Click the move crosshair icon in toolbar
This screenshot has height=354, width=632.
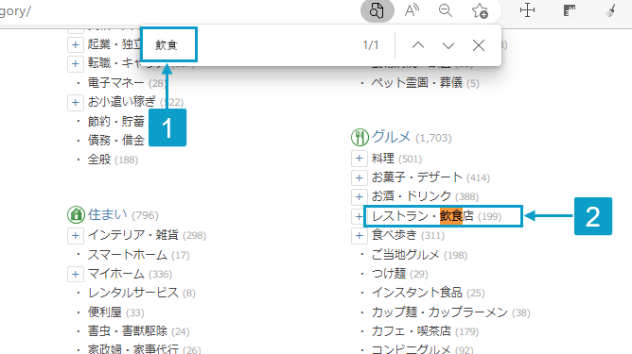point(527,11)
